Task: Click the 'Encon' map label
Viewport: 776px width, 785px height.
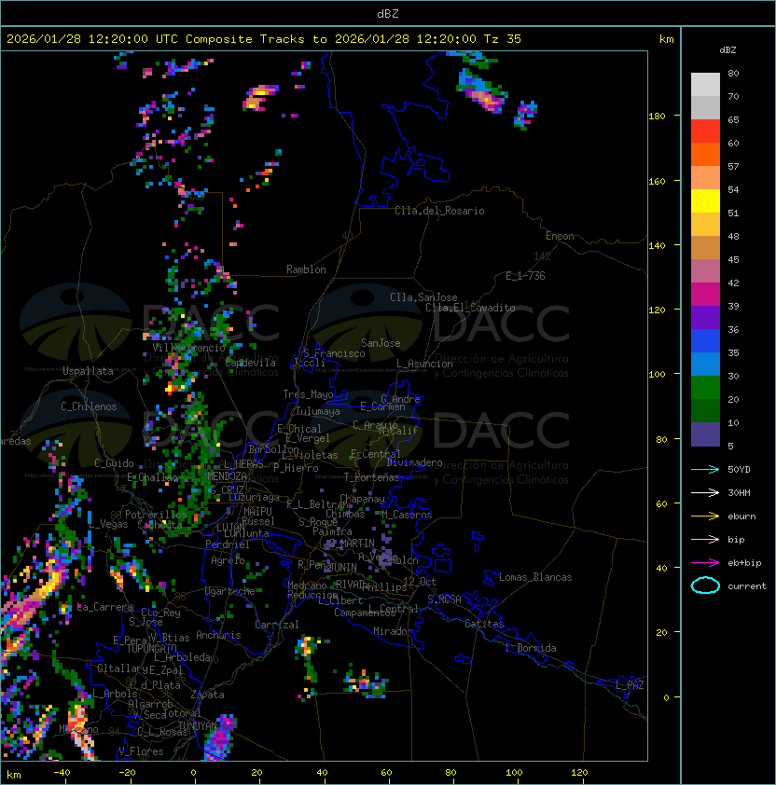Action: tap(560, 236)
